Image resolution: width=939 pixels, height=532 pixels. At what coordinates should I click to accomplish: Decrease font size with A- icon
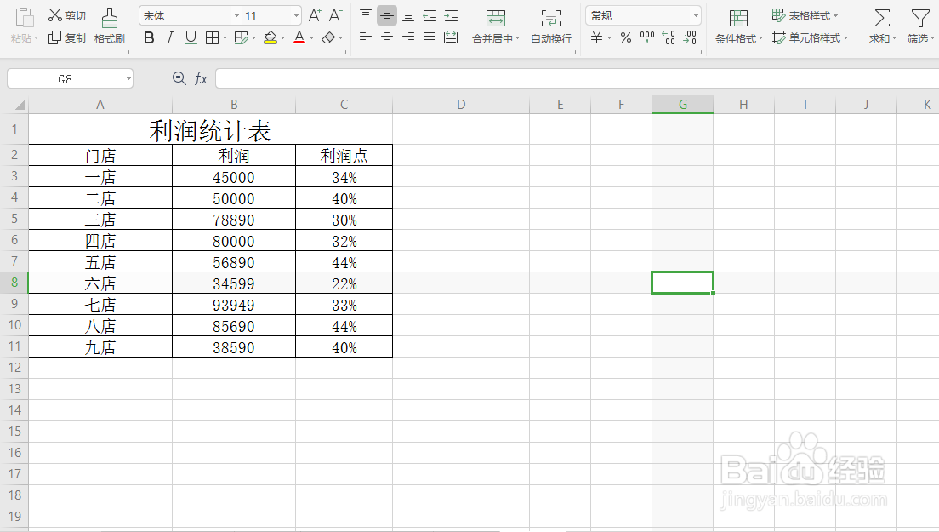click(x=335, y=15)
